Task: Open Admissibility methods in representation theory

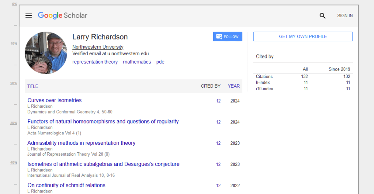Action: (x=81, y=143)
